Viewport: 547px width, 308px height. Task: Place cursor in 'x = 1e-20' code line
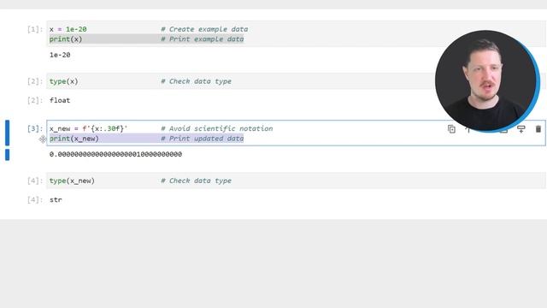[x=68, y=29]
